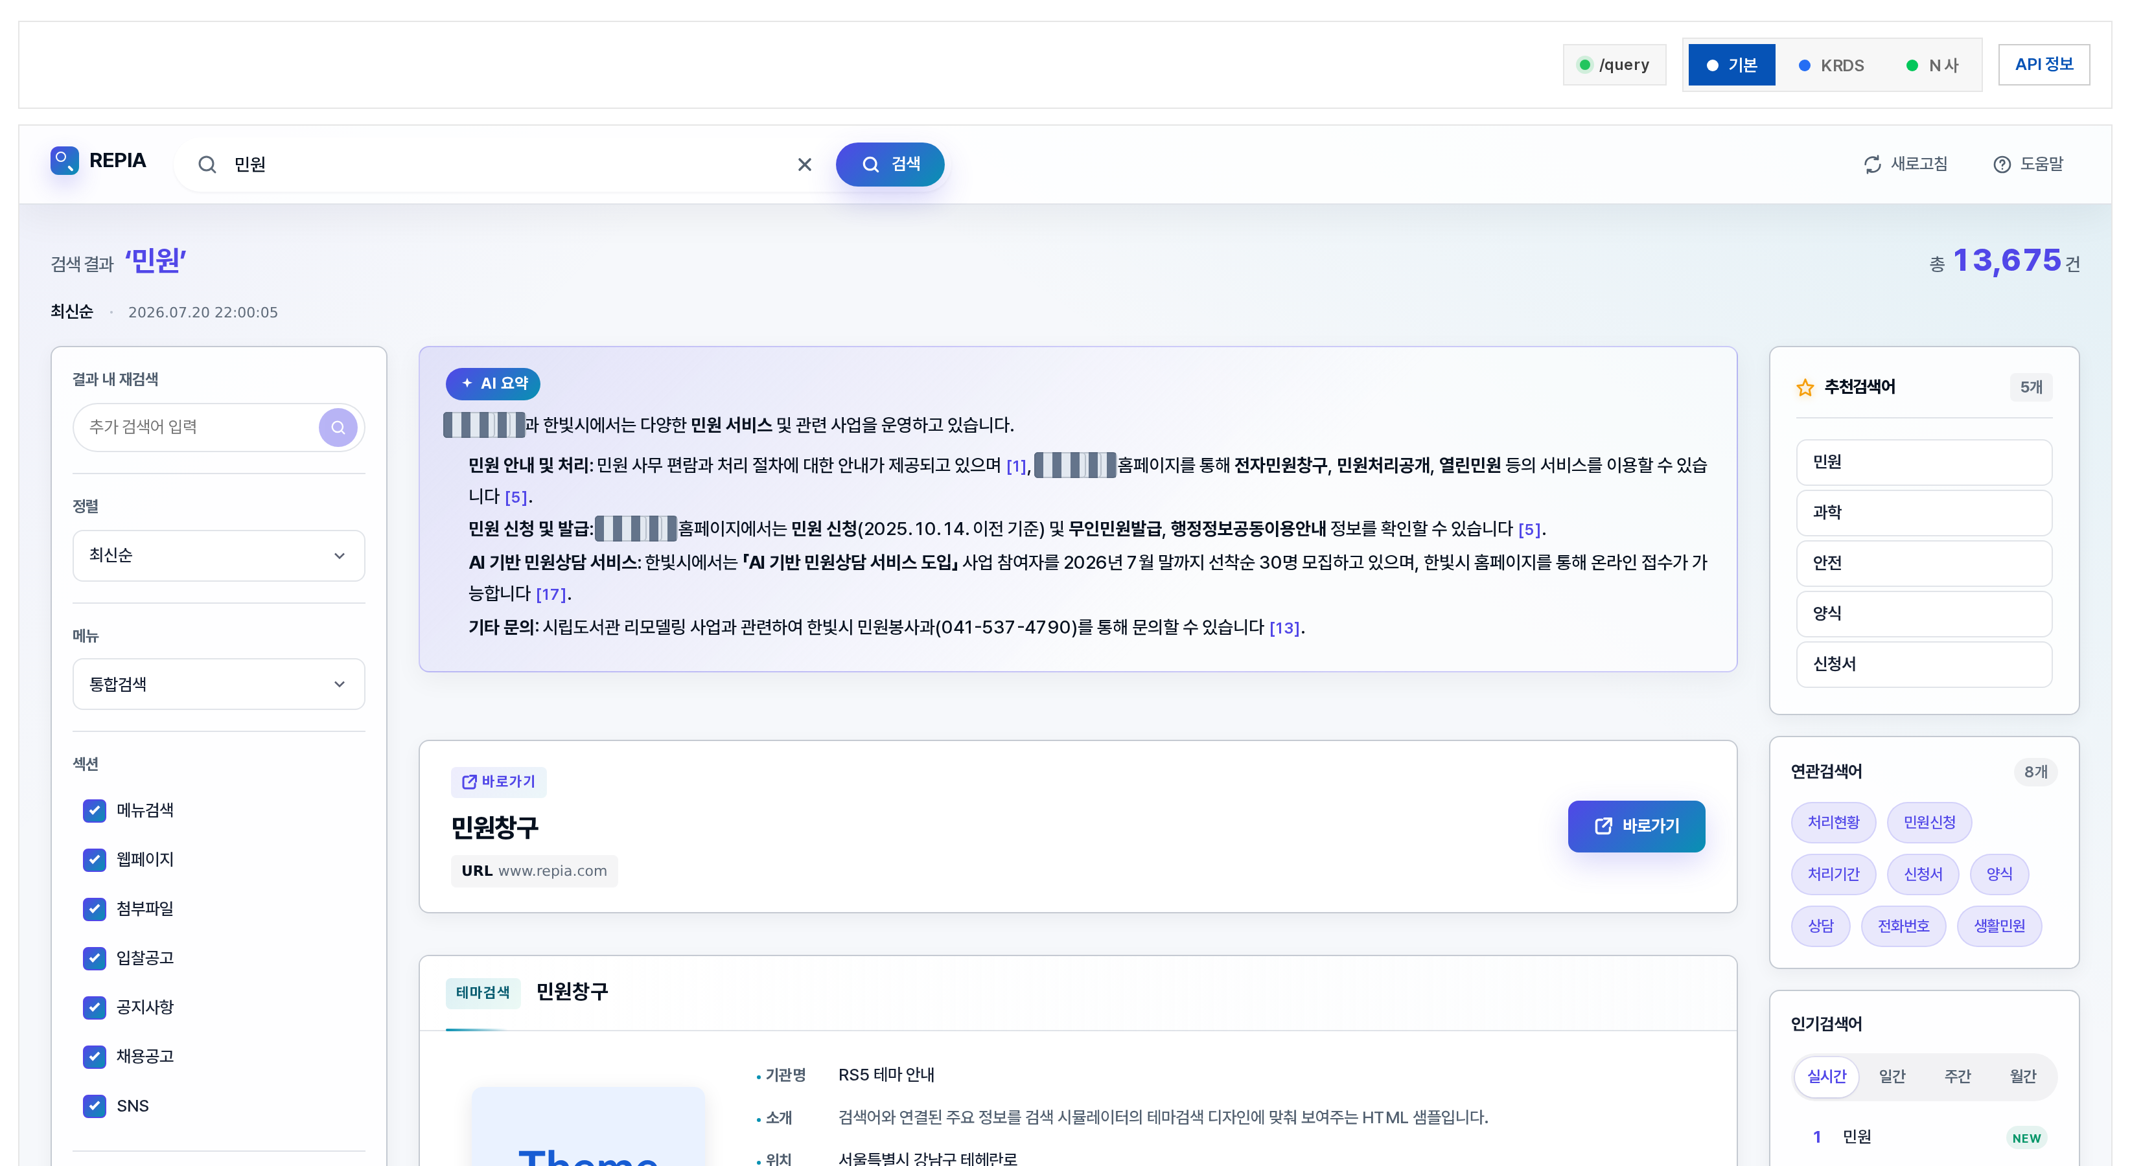
Task: Click related keyword chip 전화번호
Action: (1903, 926)
